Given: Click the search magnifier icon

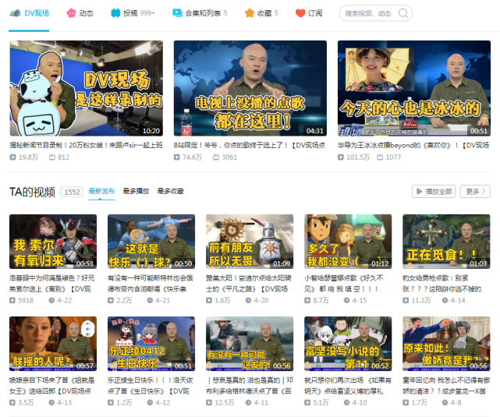Looking at the screenshot, I should click(403, 13).
